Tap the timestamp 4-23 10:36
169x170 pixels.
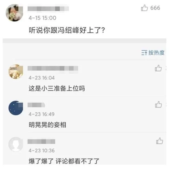(x=42, y=151)
